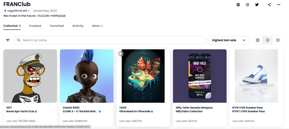This screenshot has height=129, width=289.
Task: Switch to the Created tab
Action: tap(35, 26)
